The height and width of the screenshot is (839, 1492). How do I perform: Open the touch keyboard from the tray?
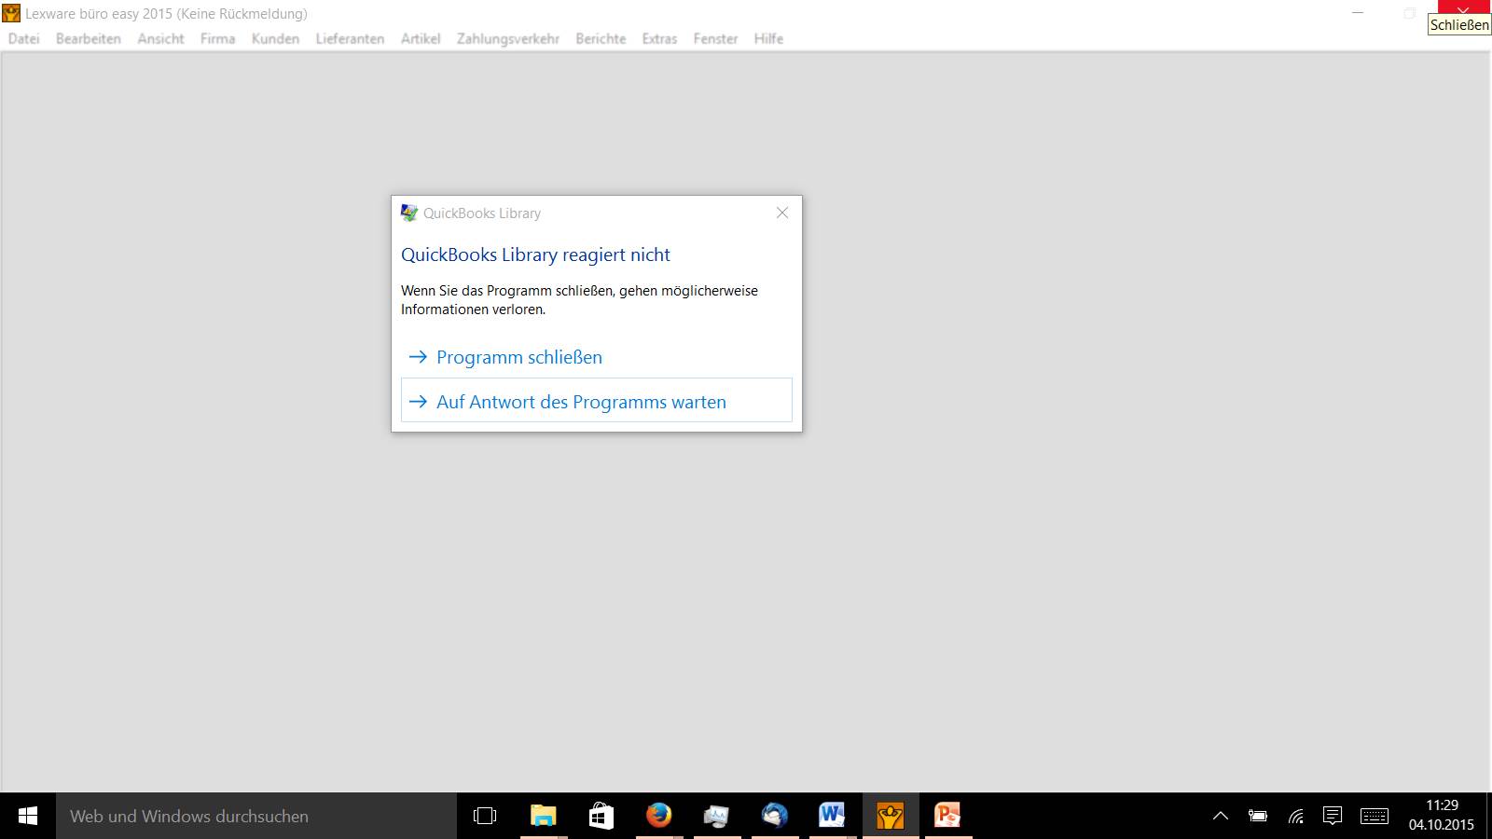[x=1375, y=816]
